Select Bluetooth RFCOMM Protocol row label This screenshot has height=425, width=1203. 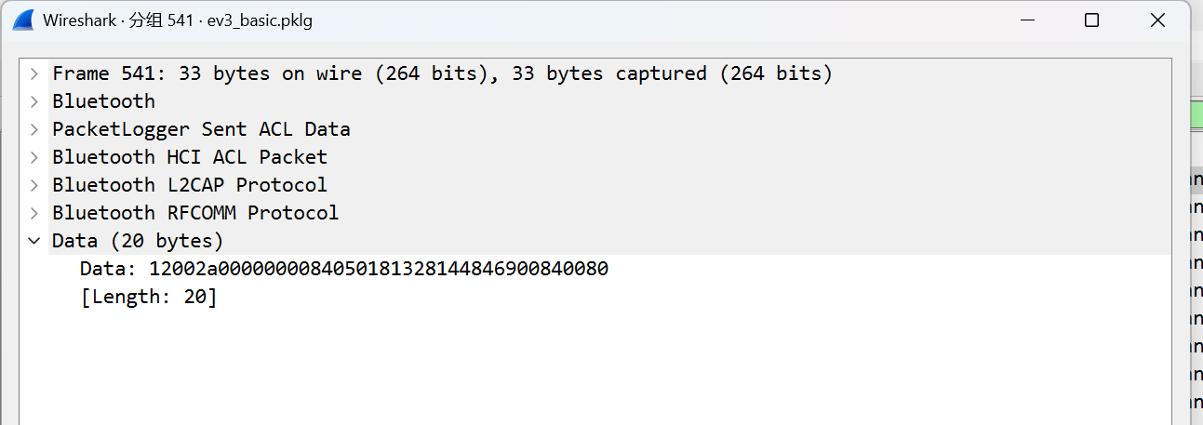point(195,213)
